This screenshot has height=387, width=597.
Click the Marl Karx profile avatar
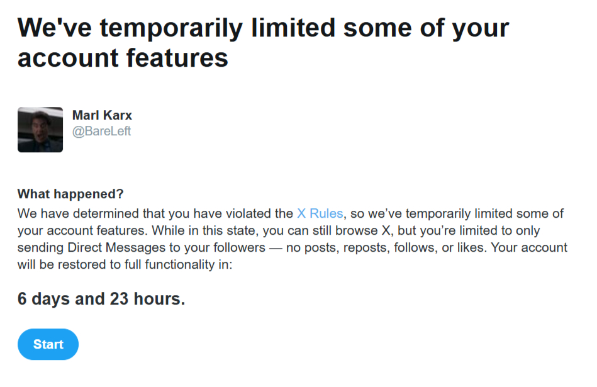[40, 130]
